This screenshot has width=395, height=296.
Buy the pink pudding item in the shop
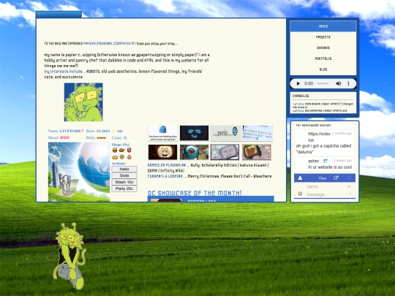point(129,157)
